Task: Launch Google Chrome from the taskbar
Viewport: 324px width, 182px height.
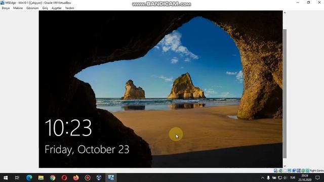Action: click(53, 177)
